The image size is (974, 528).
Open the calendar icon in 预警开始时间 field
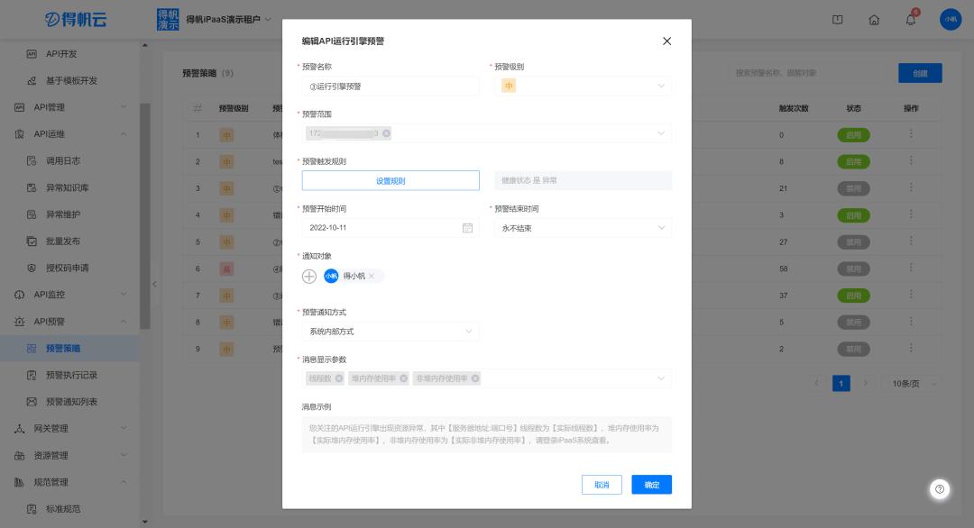467,228
